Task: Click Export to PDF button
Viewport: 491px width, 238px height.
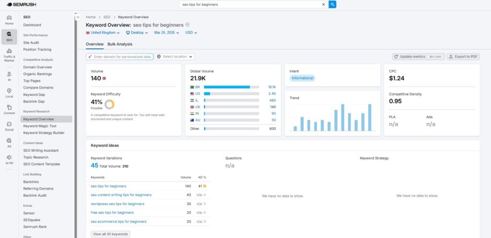Action: point(463,57)
